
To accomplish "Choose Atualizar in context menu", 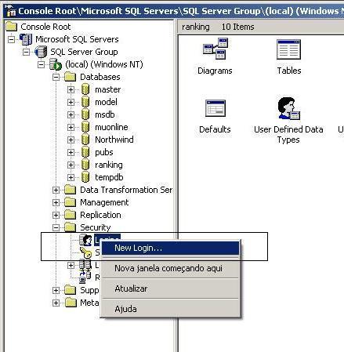I will tap(170, 288).
